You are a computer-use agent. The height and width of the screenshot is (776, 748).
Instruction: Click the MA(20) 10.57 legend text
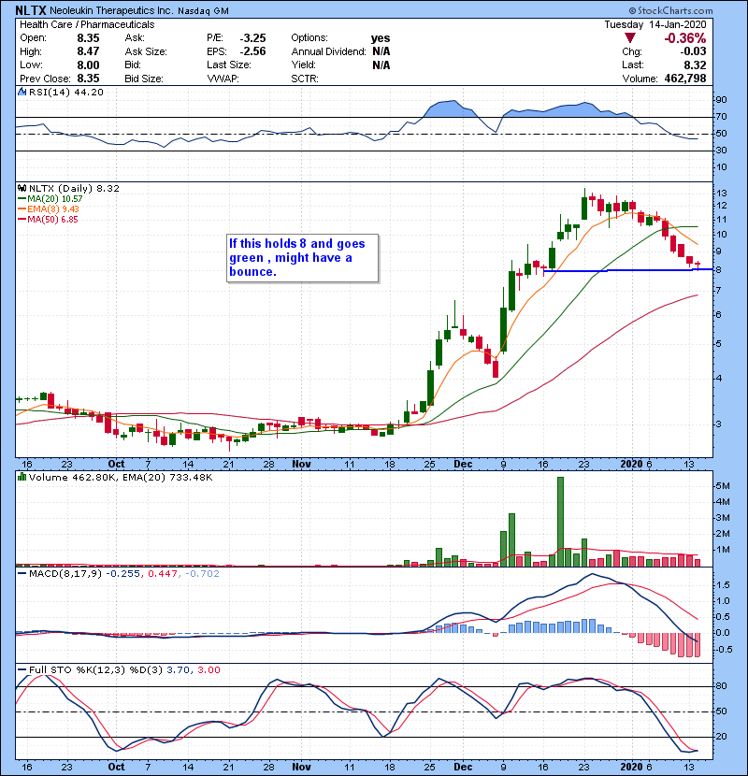tap(55, 198)
